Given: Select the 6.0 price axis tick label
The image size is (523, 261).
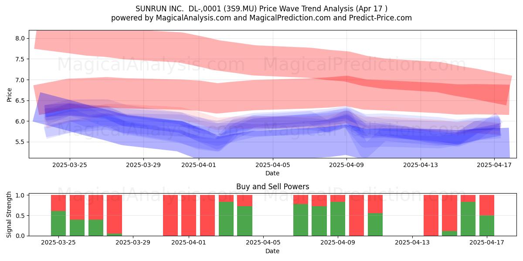Looking at the screenshot, I should (20, 121).
